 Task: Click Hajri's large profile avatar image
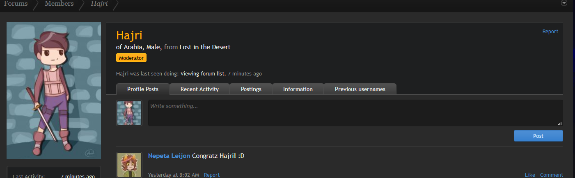54,91
